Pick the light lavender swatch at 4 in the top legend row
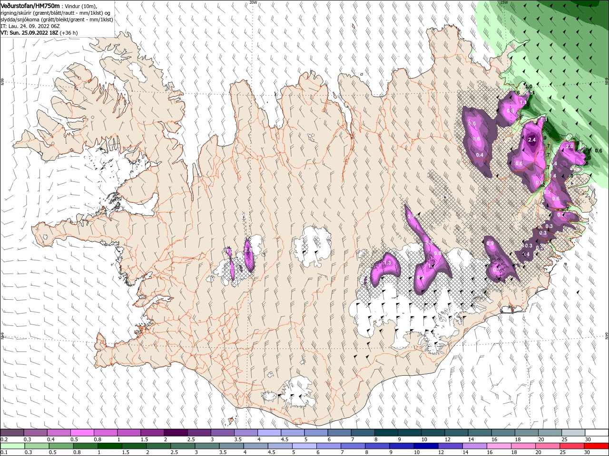 pos(269,433)
